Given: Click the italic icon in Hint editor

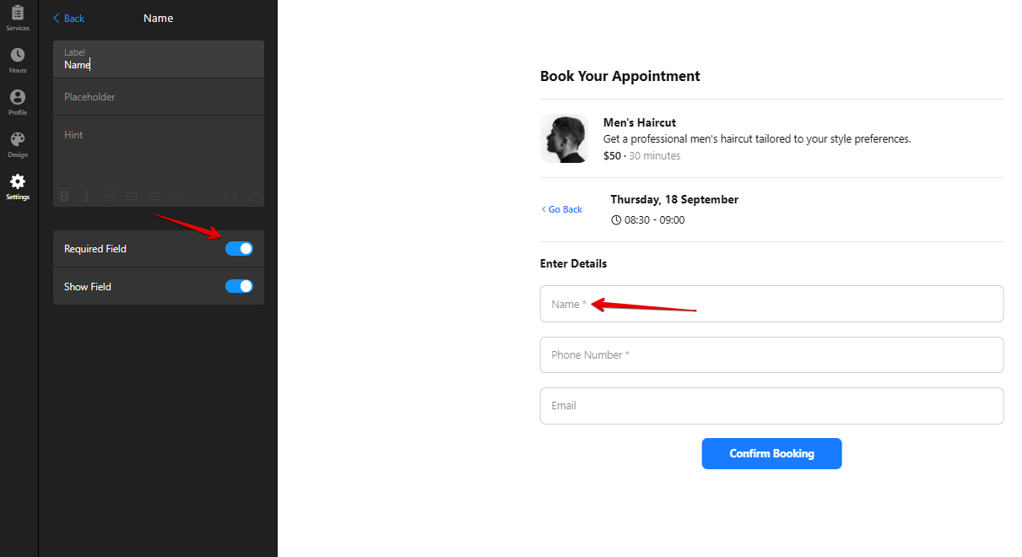Looking at the screenshot, I should click(86, 197).
